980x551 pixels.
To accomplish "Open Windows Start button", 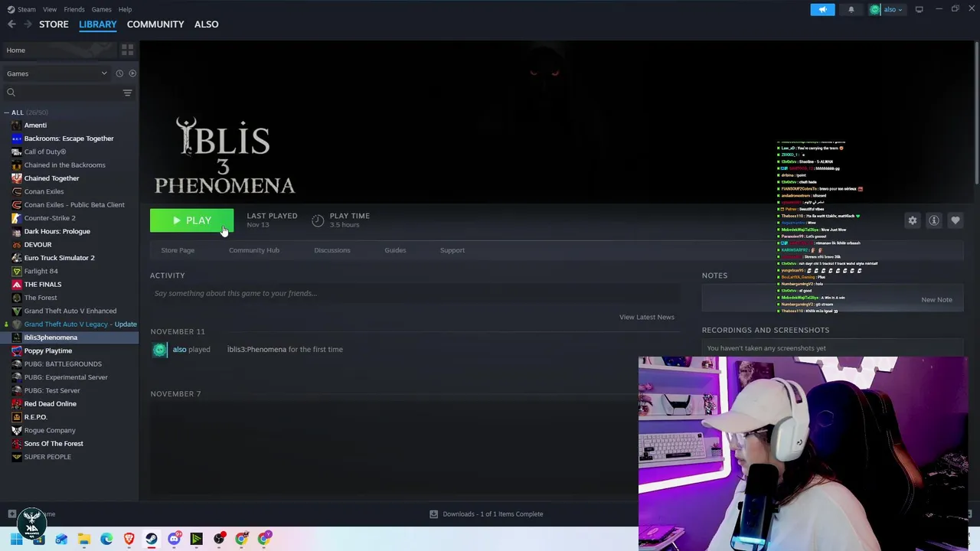I will coord(16,539).
